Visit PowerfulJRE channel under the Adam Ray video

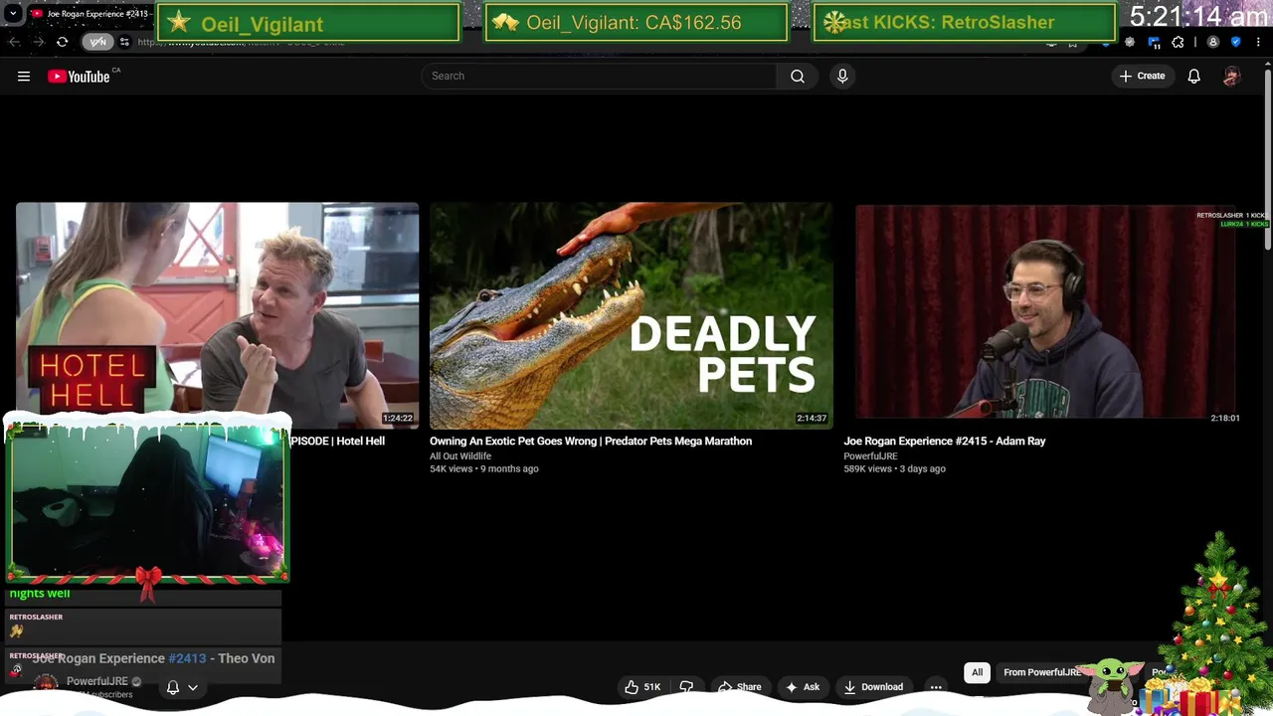(x=870, y=456)
